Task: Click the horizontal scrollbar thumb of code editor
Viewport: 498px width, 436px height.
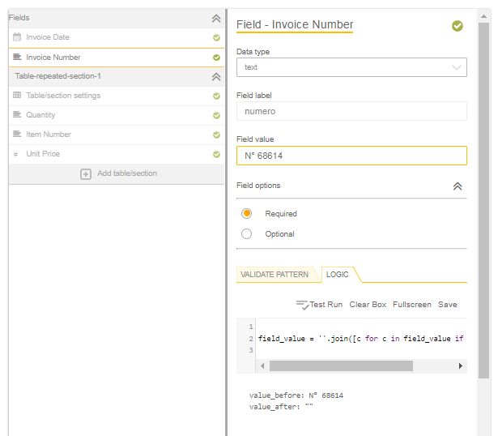Action: click(x=341, y=365)
